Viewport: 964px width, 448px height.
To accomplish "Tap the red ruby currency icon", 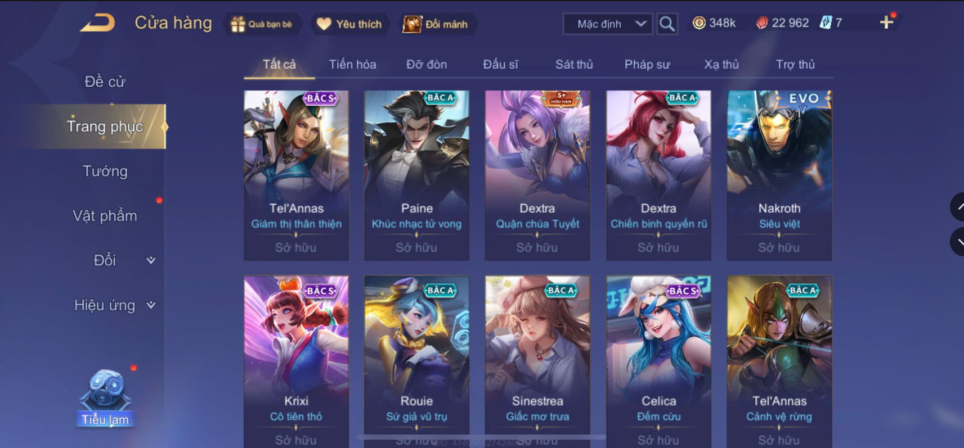I will [761, 23].
